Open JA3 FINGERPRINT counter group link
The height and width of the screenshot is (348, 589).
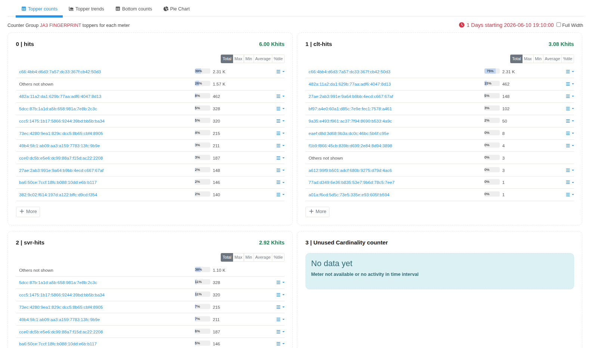[x=61, y=25]
